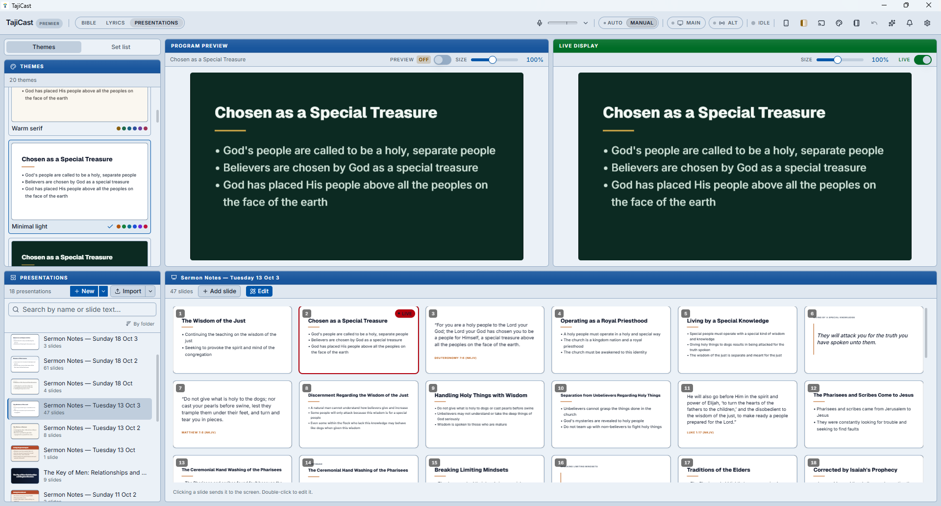This screenshot has width=941, height=506.
Task: Open the microphone input dropdown chevron
Action: pyautogui.click(x=586, y=23)
